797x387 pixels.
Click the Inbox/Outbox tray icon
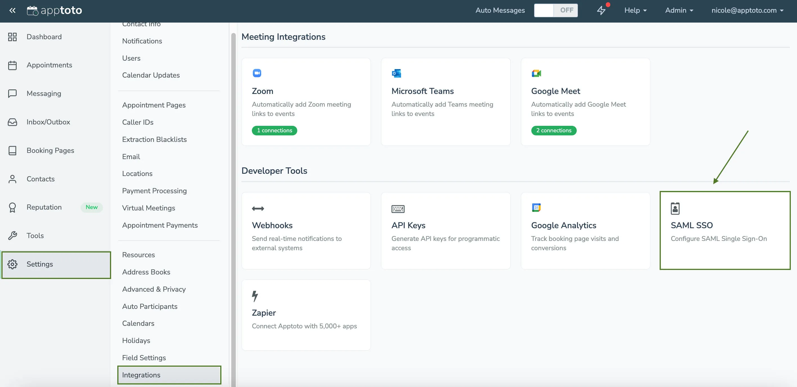coord(12,122)
